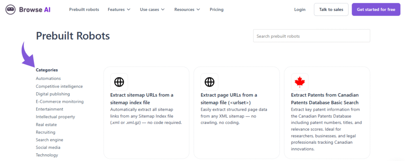Click the Login link
The width and height of the screenshot is (405, 161).
point(300,9)
